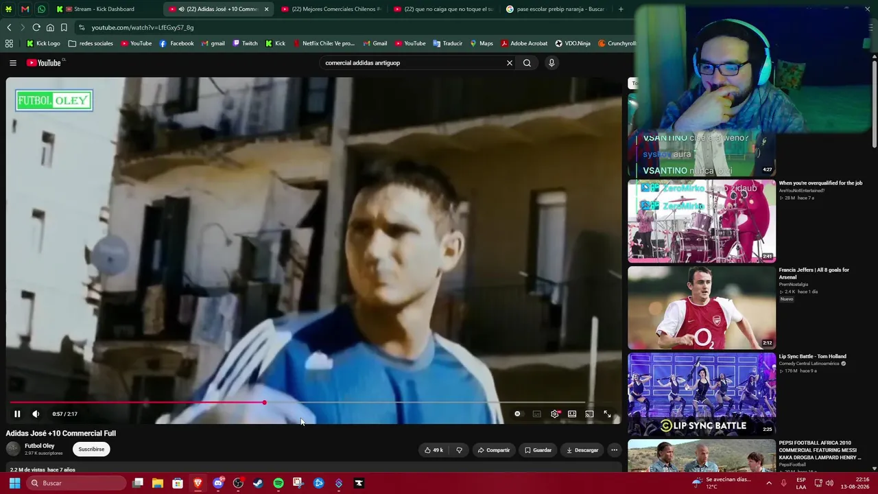
Task: Run search with the magnifier button
Action: tap(527, 63)
